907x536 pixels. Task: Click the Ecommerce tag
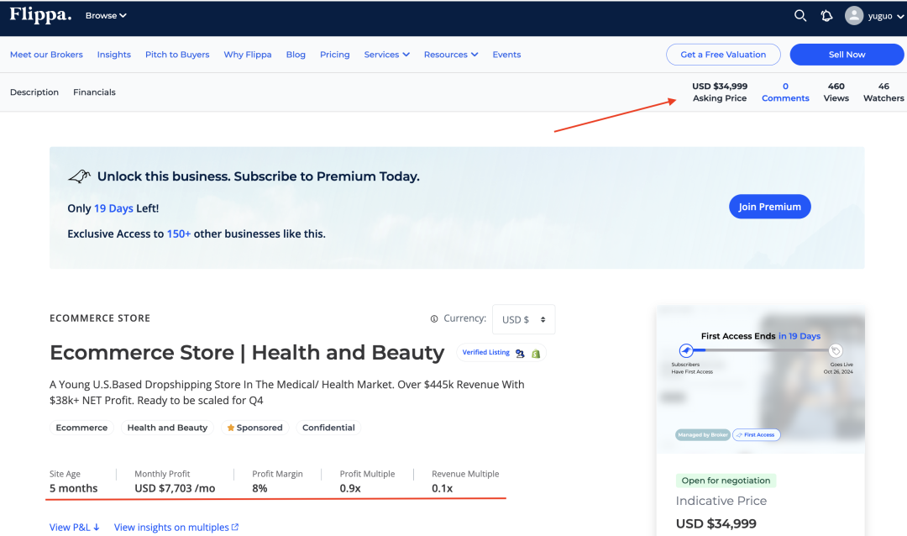[x=81, y=428]
